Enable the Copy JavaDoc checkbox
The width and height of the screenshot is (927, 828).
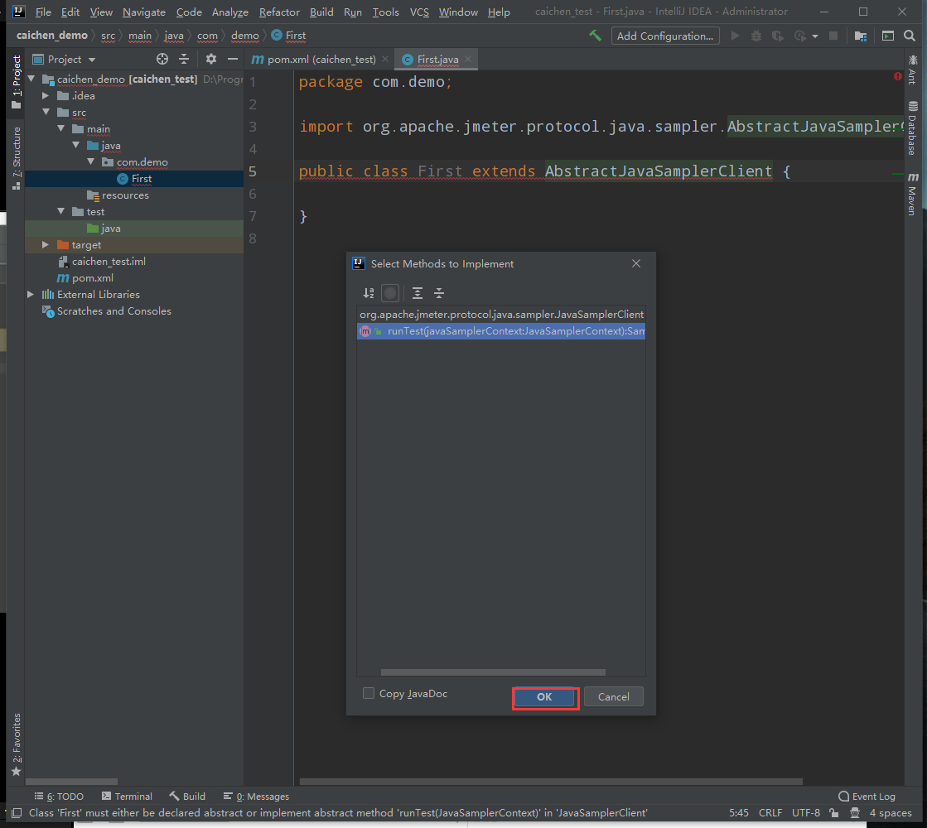[x=369, y=693]
